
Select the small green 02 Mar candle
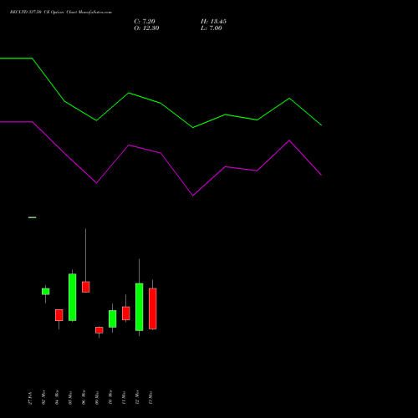click(46, 292)
